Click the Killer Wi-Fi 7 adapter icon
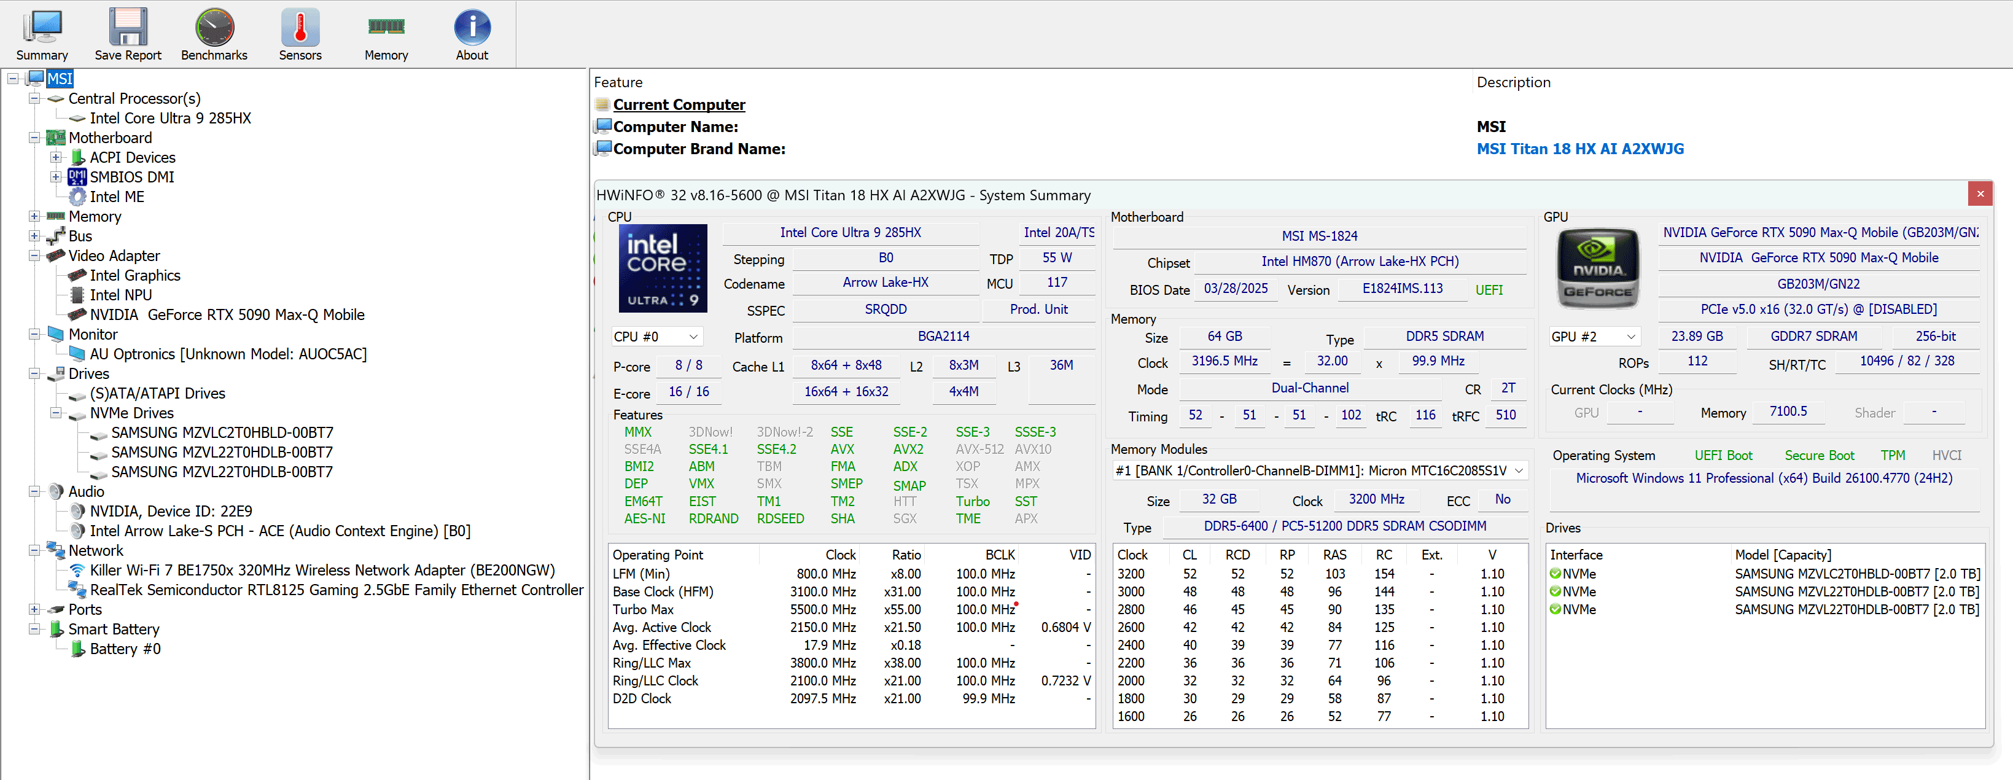Image resolution: width=2013 pixels, height=780 pixels. click(x=77, y=570)
